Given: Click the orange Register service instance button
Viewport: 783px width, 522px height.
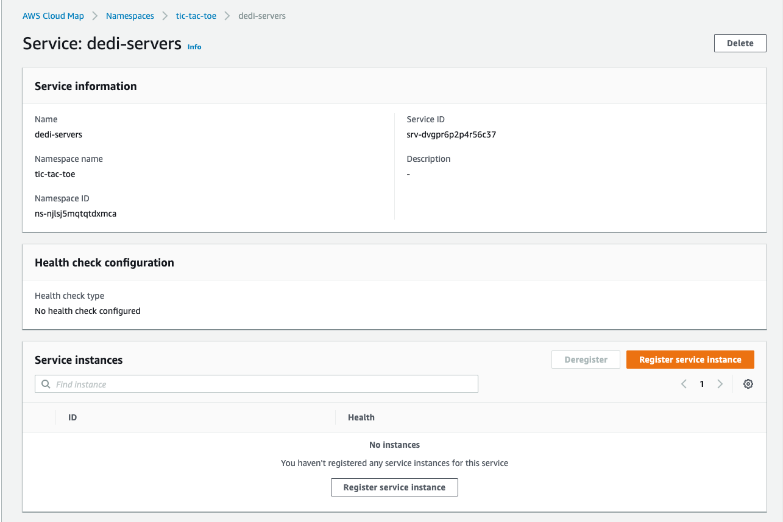Looking at the screenshot, I should coord(690,360).
